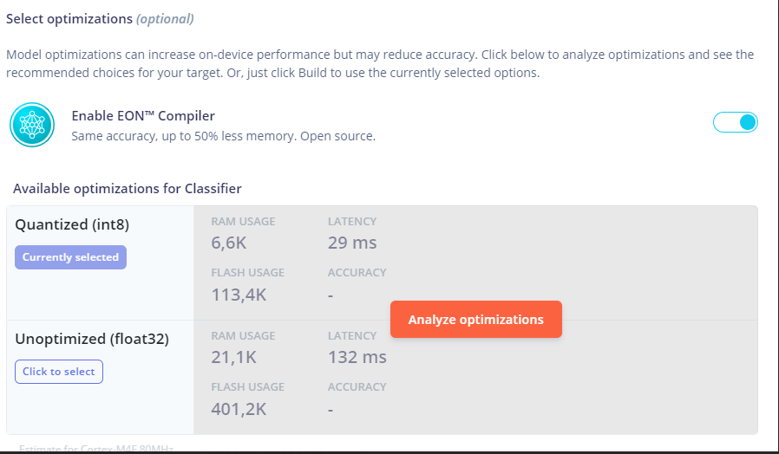This screenshot has height=454, width=779.
Task: Click the Unoptimized accuracy dash value
Action: click(331, 410)
